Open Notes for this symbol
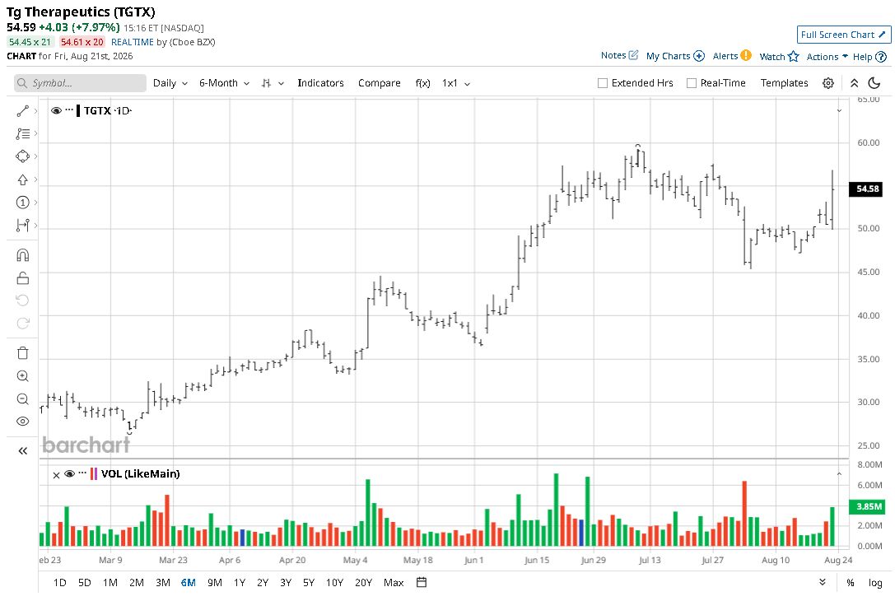Screen dimensions: 895x601 (619, 55)
